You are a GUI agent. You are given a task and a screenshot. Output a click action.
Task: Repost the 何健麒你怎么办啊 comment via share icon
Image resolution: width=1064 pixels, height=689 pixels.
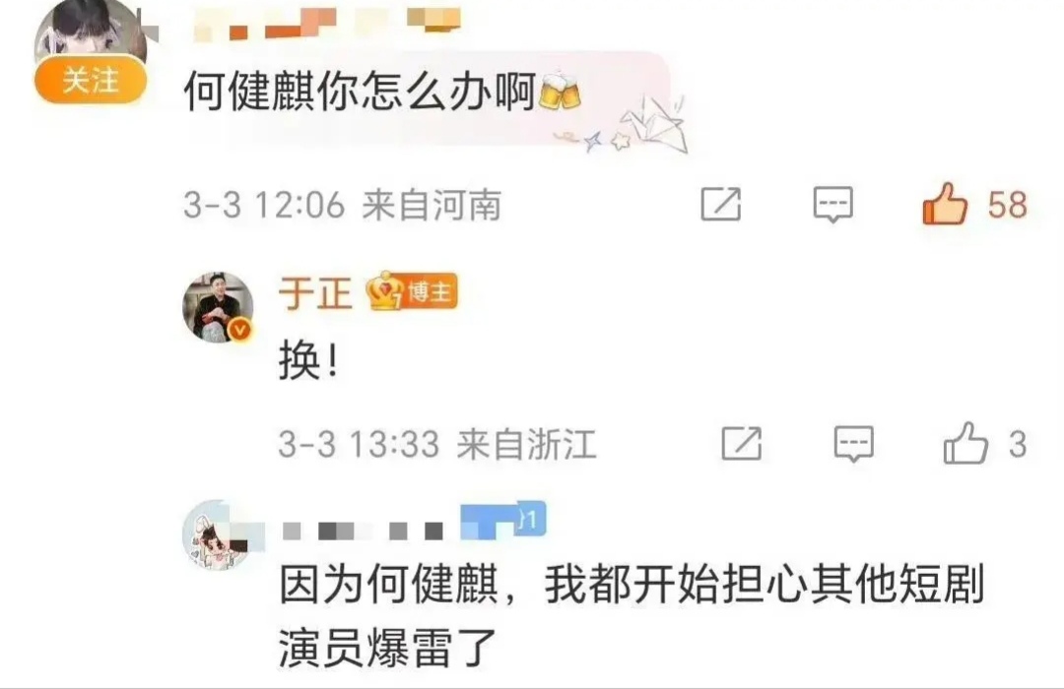pyautogui.click(x=720, y=204)
